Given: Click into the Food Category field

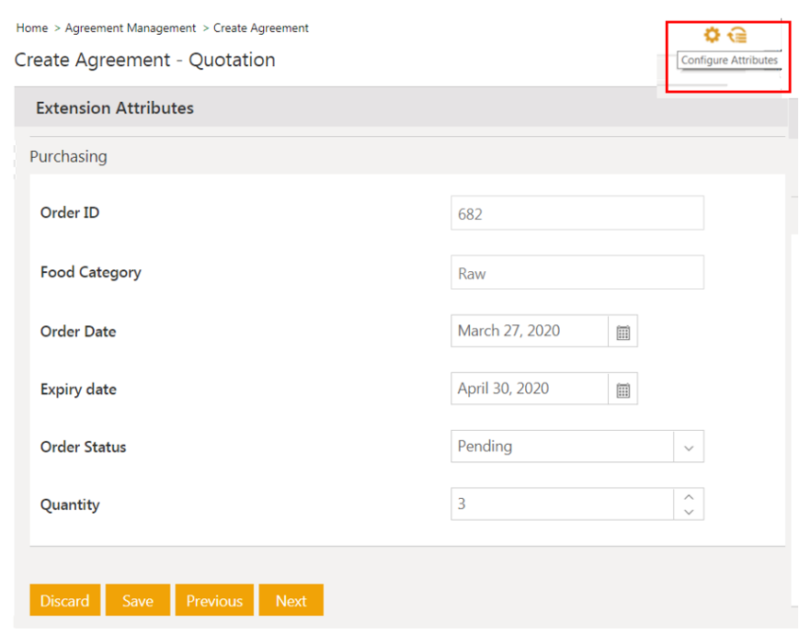Looking at the screenshot, I should pyautogui.click(x=577, y=273).
